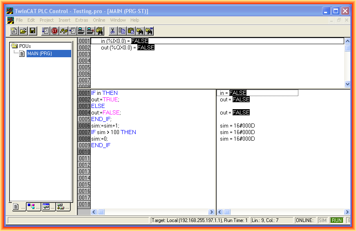Screen dimensions: 356x231
Task: Click the Copy toolbar icon
Action: pos(122,31)
